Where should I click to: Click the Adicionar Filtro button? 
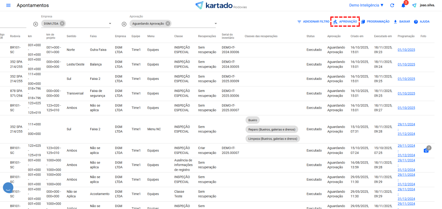pos(313,21)
